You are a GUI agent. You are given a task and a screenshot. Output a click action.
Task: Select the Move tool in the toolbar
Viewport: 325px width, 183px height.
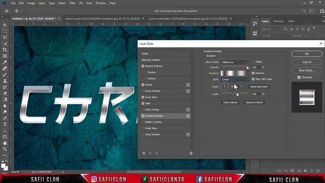coord(5,25)
